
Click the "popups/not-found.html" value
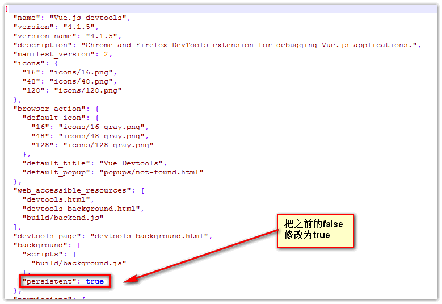point(151,172)
